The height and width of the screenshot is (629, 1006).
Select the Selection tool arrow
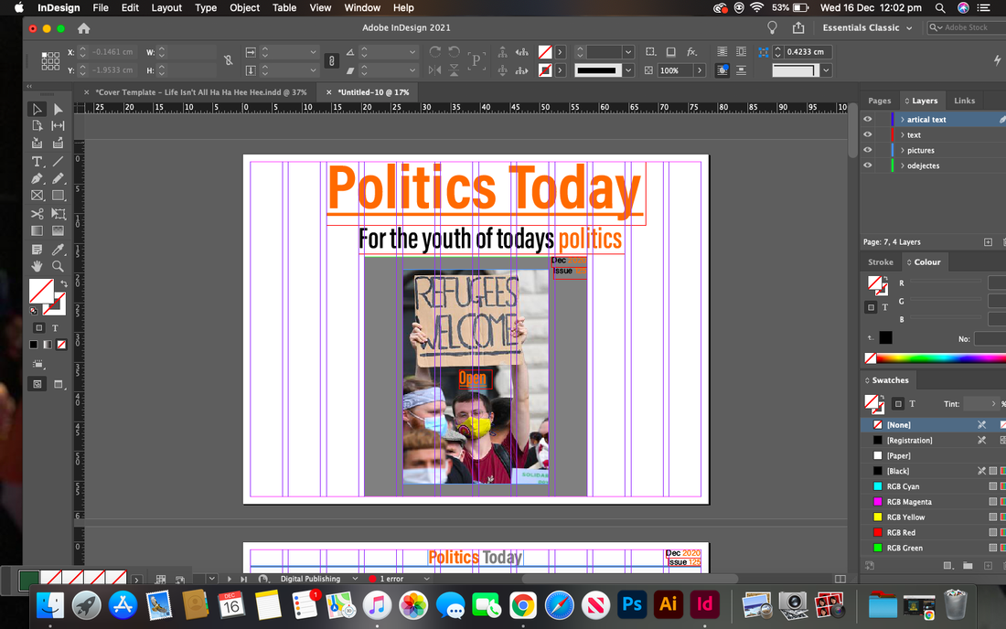tap(37, 110)
